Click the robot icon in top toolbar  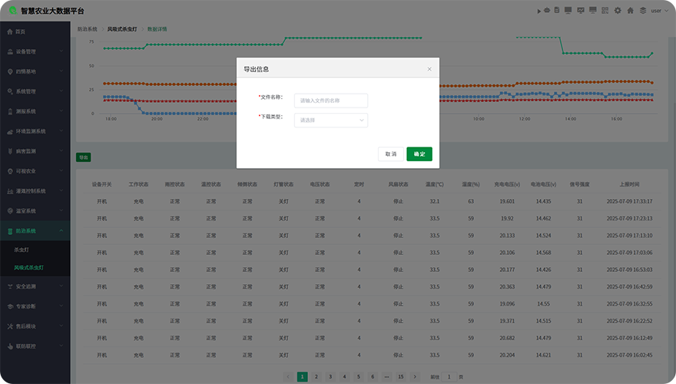547,11
